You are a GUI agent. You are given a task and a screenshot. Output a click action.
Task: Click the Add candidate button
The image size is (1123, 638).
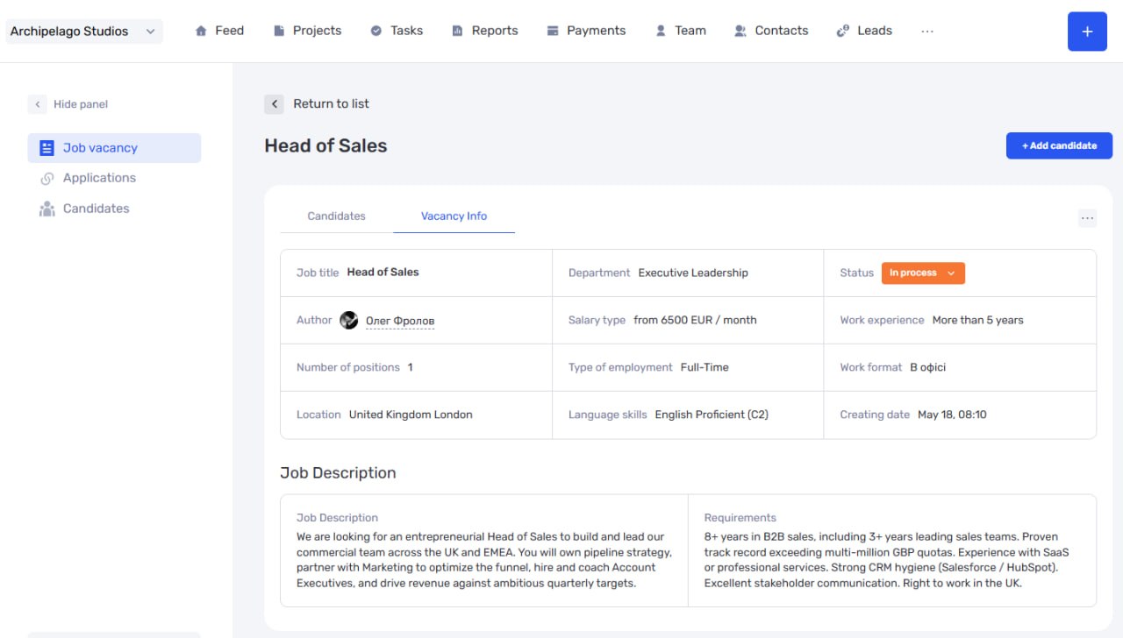tap(1059, 145)
